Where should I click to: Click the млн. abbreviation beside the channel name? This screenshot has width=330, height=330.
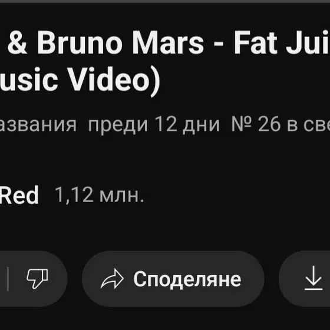point(121,196)
